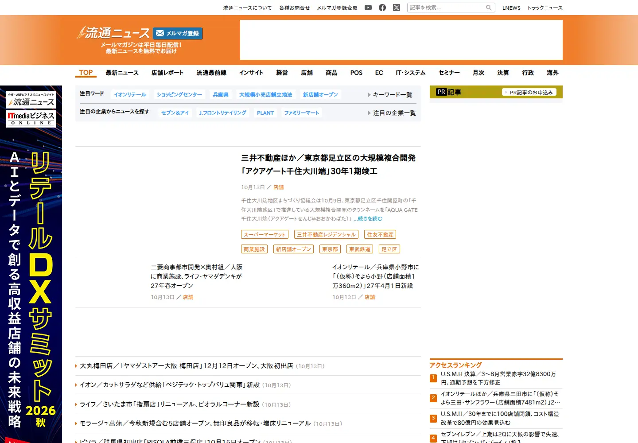Select the インサイト navigation tab

point(251,73)
